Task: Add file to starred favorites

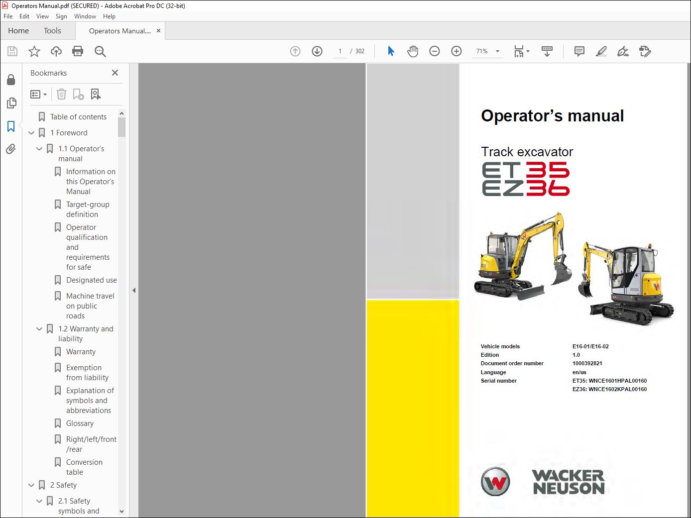Action: pyautogui.click(x=34, y=51)
